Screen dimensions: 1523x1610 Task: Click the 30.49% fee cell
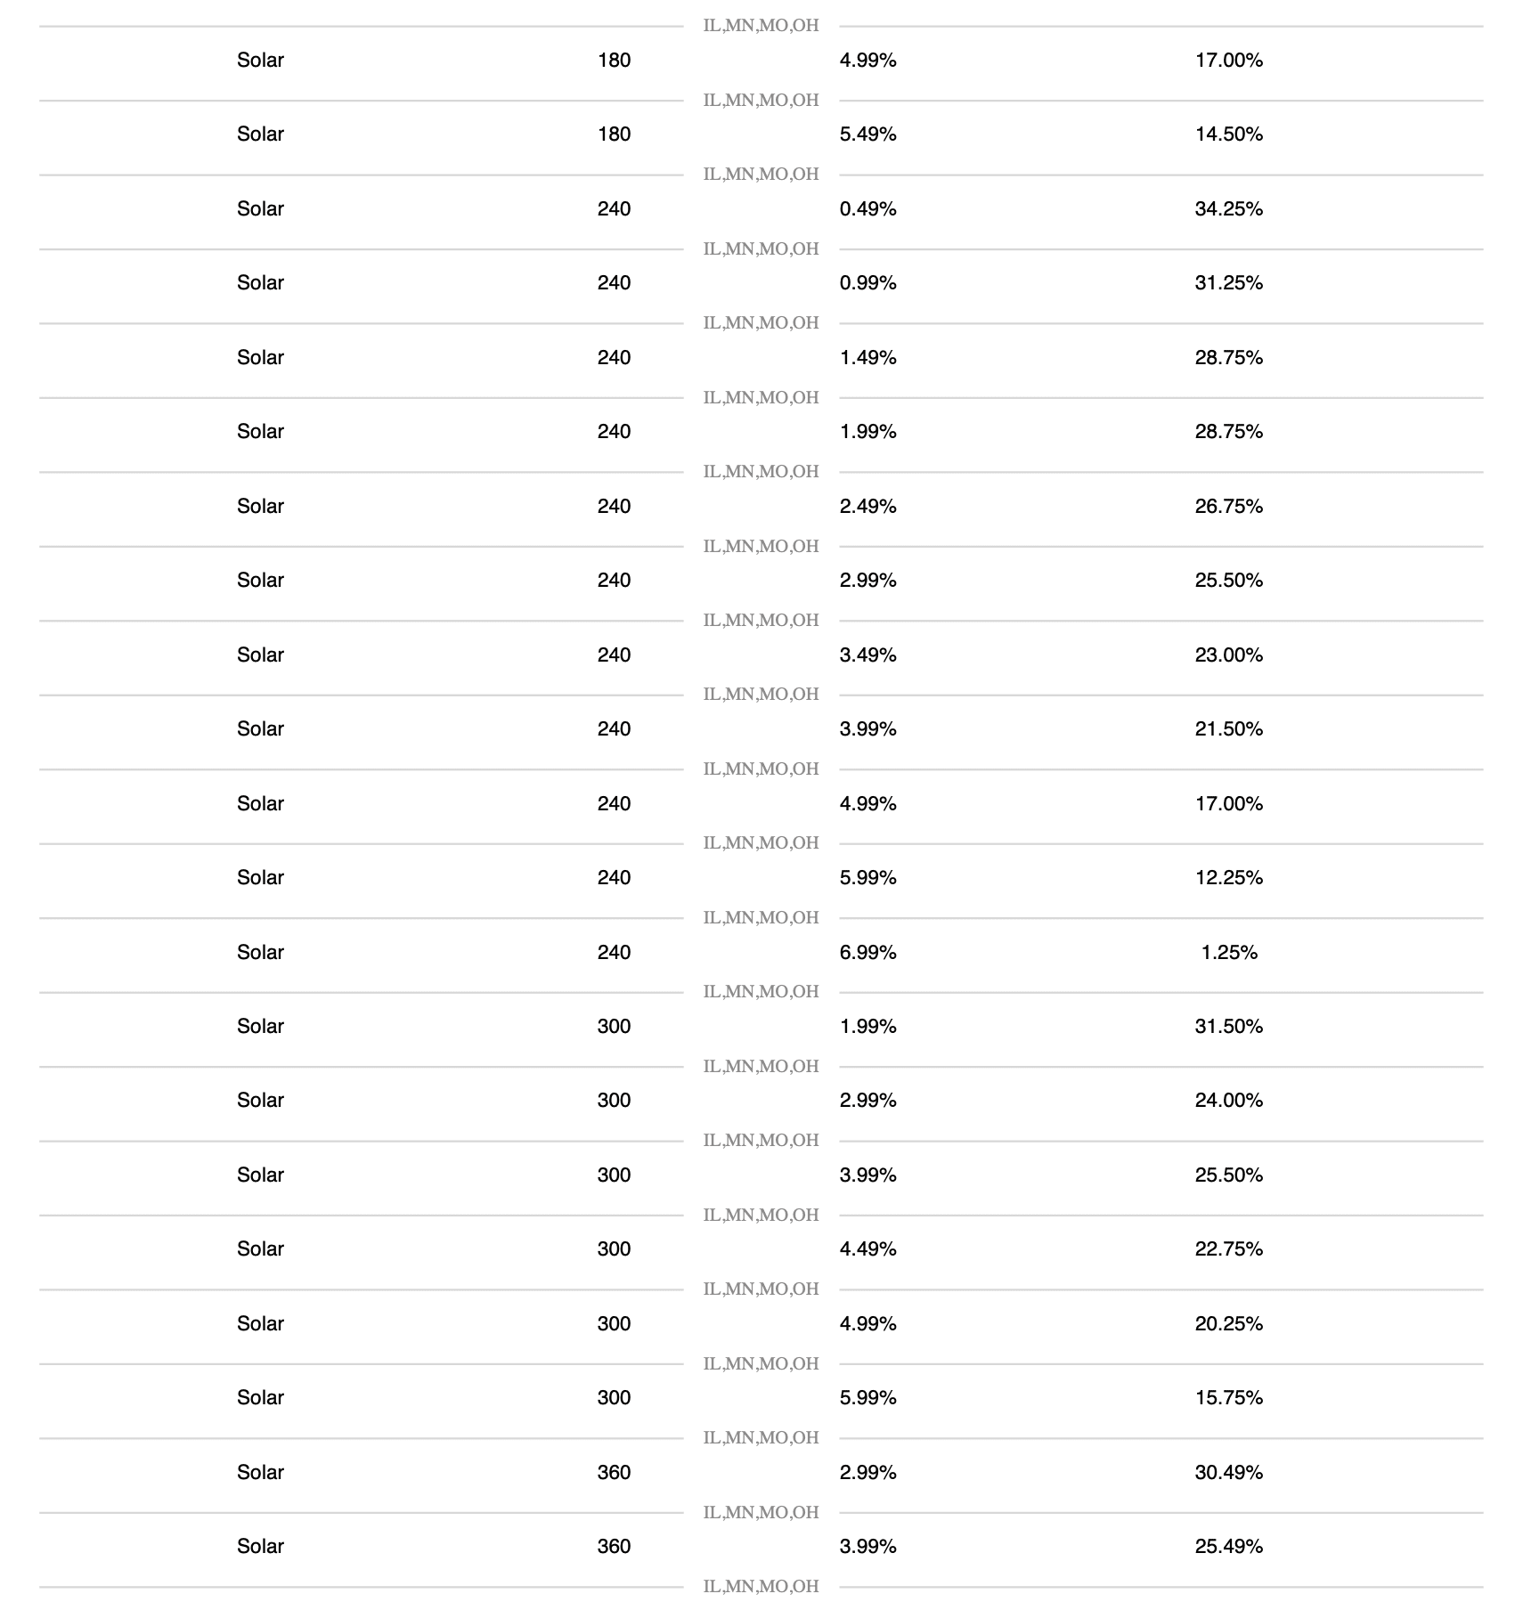point(1228,1472)
